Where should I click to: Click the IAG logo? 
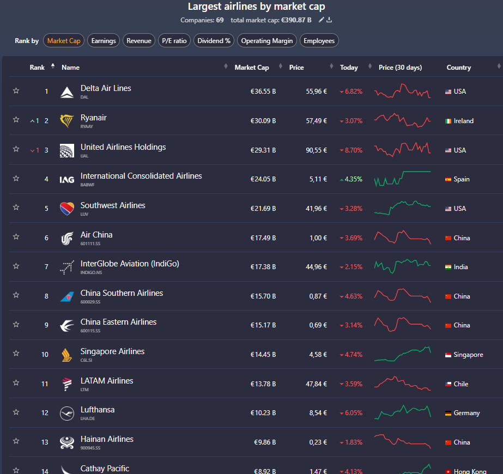pos(67,180)
